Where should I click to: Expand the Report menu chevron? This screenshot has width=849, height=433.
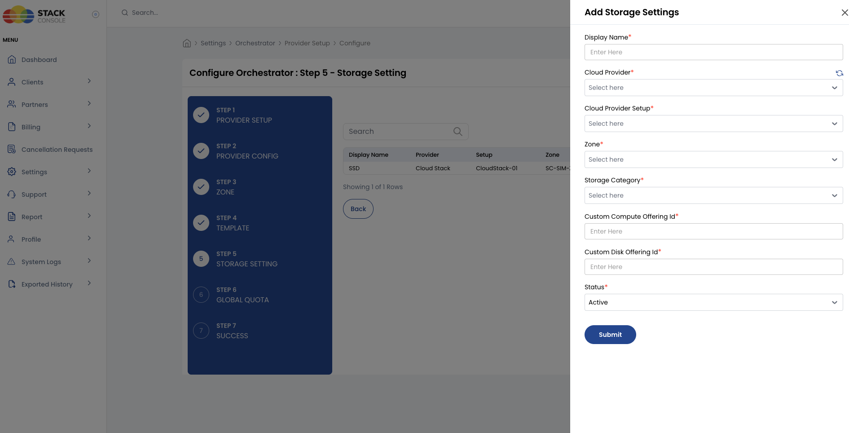pos(89,216)
